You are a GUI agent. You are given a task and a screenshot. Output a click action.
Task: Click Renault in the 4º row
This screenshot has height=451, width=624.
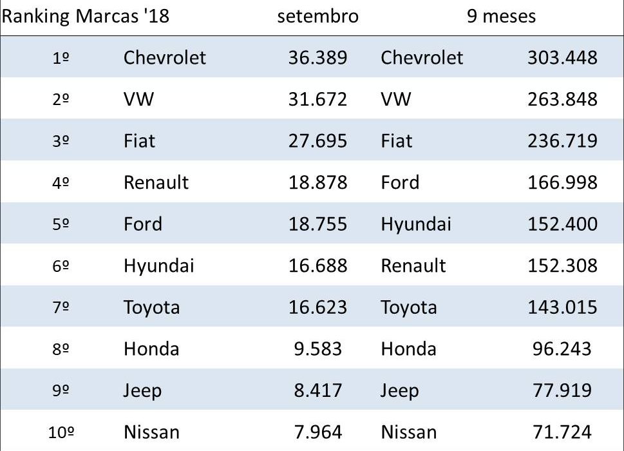pos(156,182)
